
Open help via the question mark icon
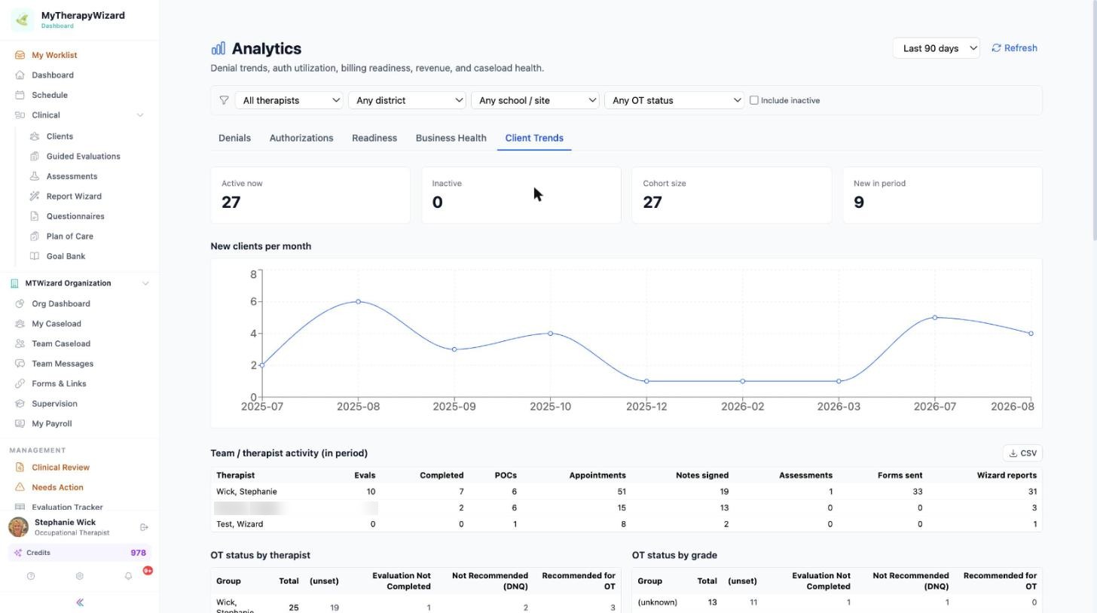(31, 576)
